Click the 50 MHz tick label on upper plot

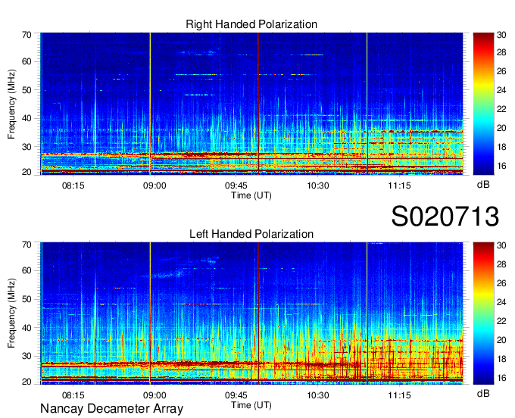(27, 90)
